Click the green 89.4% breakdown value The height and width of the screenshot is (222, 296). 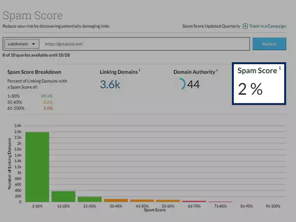pyautogui.click(x=46, y=95)
